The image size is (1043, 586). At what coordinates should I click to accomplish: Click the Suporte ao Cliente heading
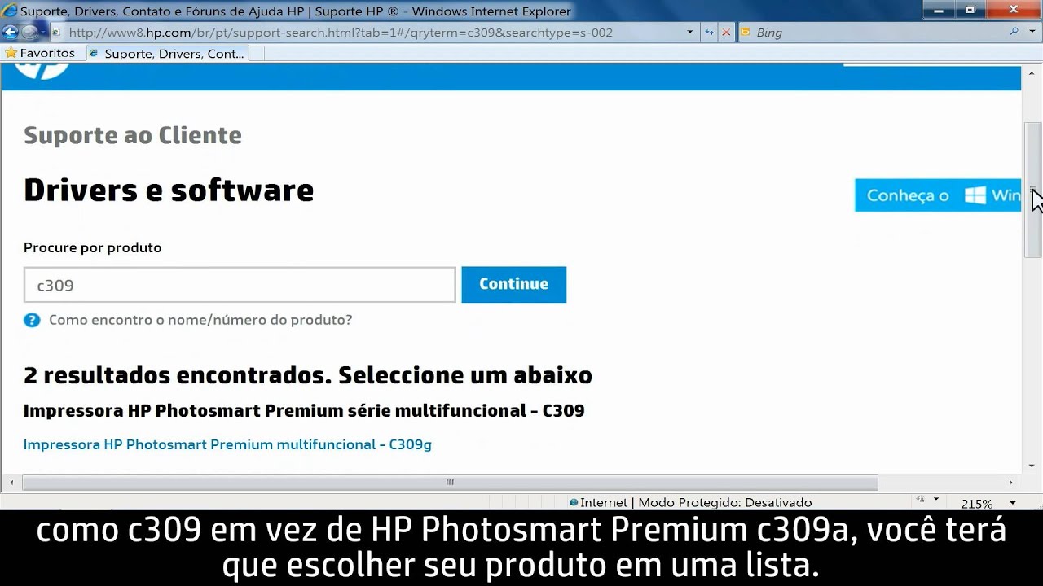click(133, 135)
